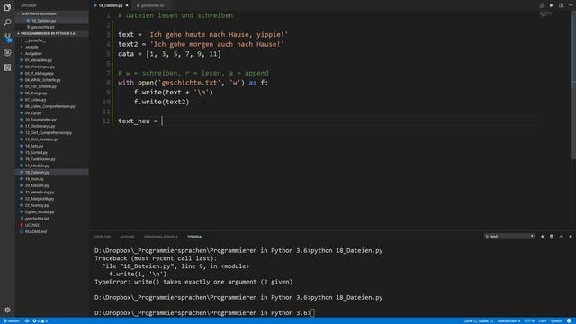Click the feedback smiley in status bar
Image resolution: width=576 pixels, height=324 pixels.
[569, 320]
